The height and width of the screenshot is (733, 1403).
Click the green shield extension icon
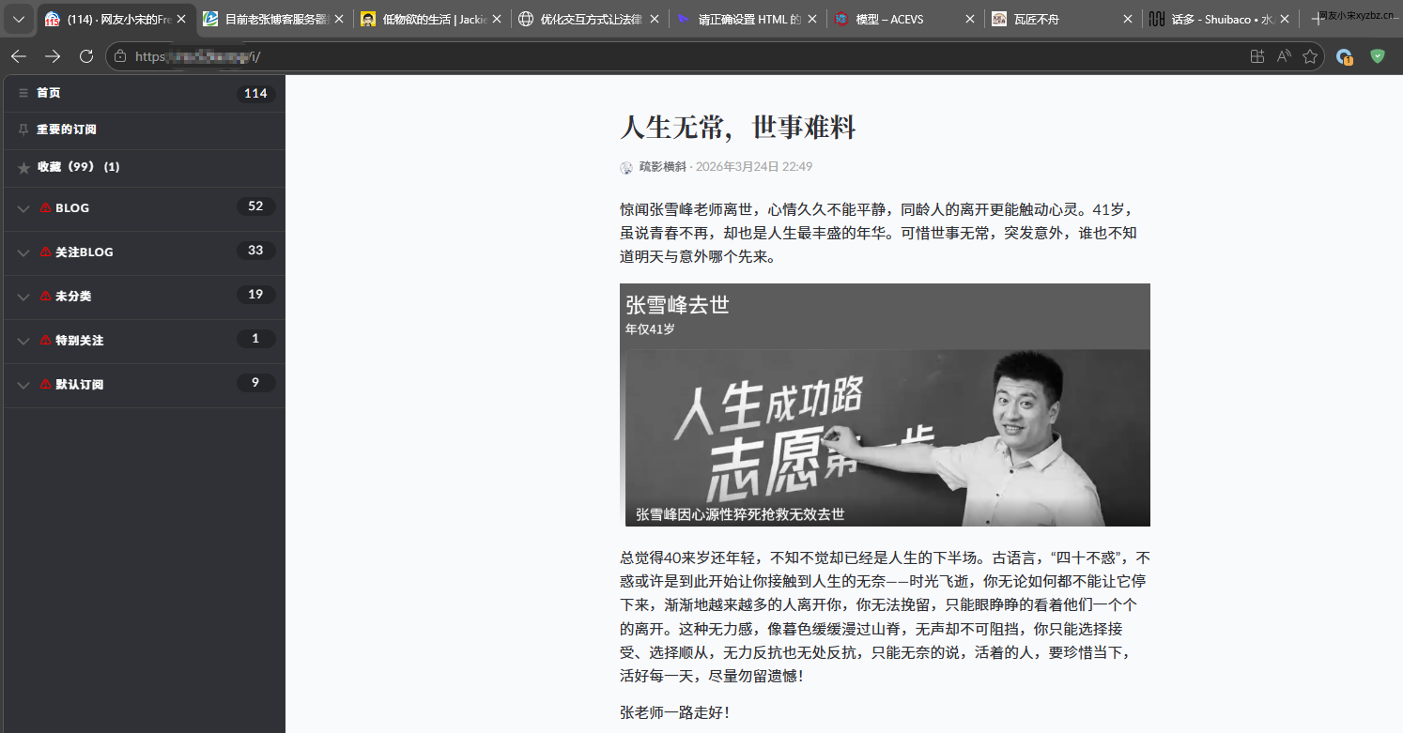1378,56
